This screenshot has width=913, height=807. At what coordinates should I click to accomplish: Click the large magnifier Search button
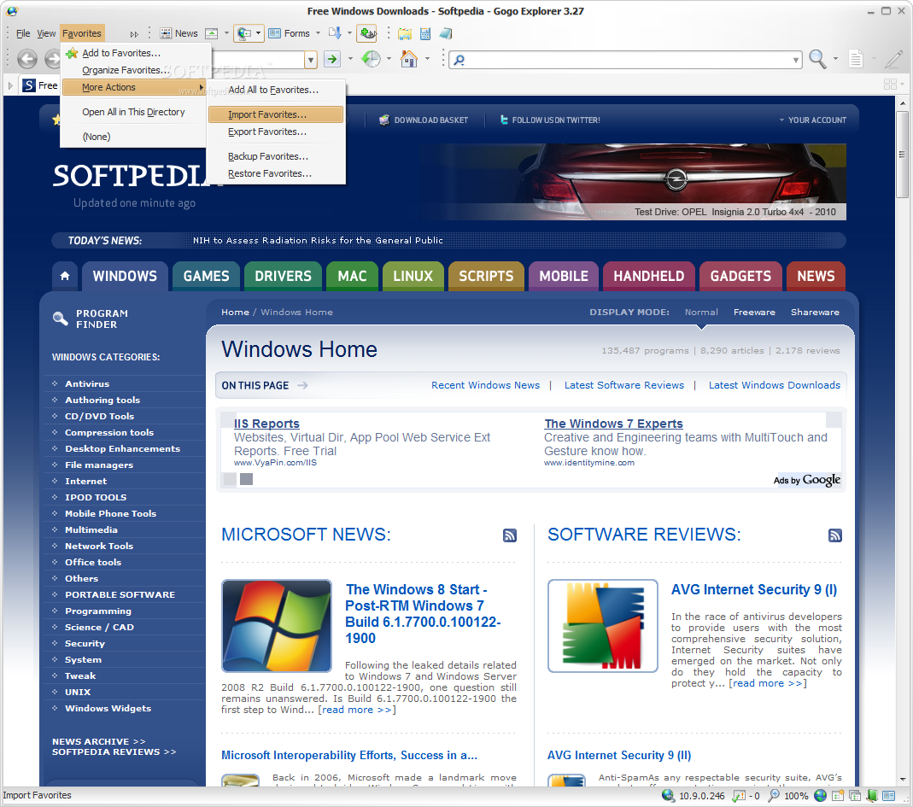[x=818, y=59]
